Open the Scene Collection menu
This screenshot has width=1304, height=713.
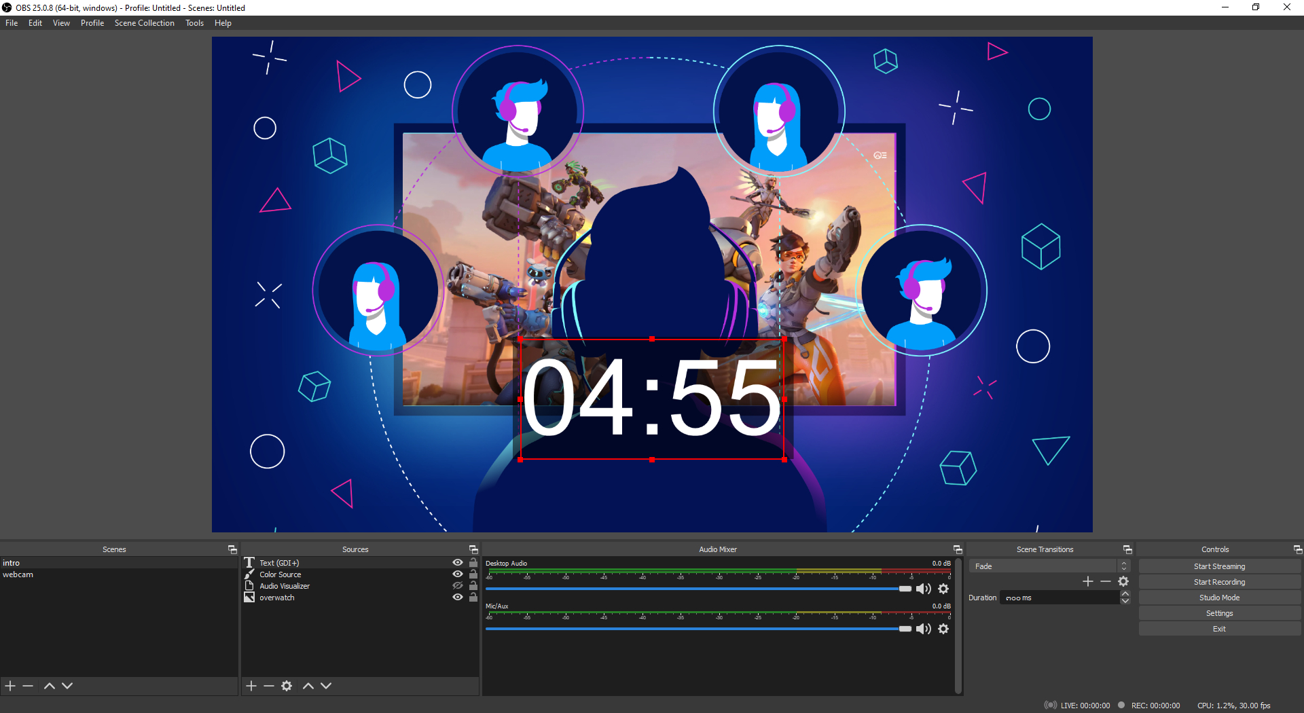click(144, 22)
